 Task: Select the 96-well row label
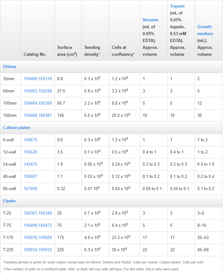[x=9, y=189]
